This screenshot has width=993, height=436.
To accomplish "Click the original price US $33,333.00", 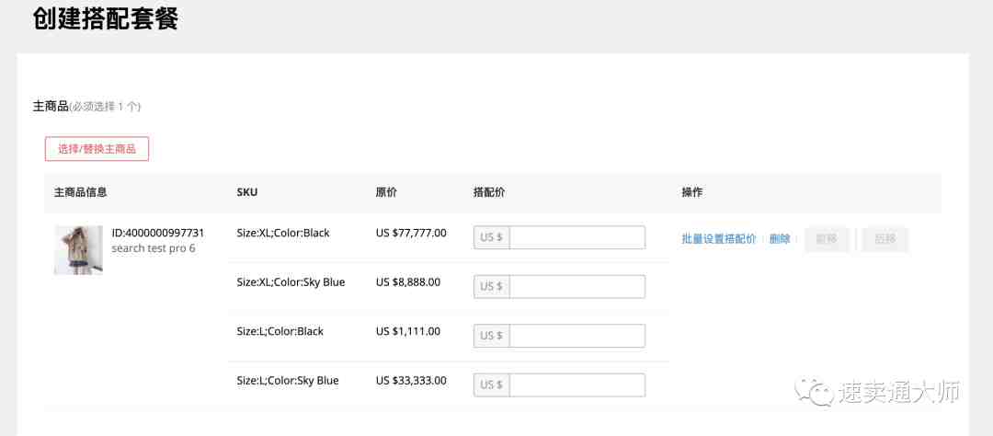I will click(411, 381).
